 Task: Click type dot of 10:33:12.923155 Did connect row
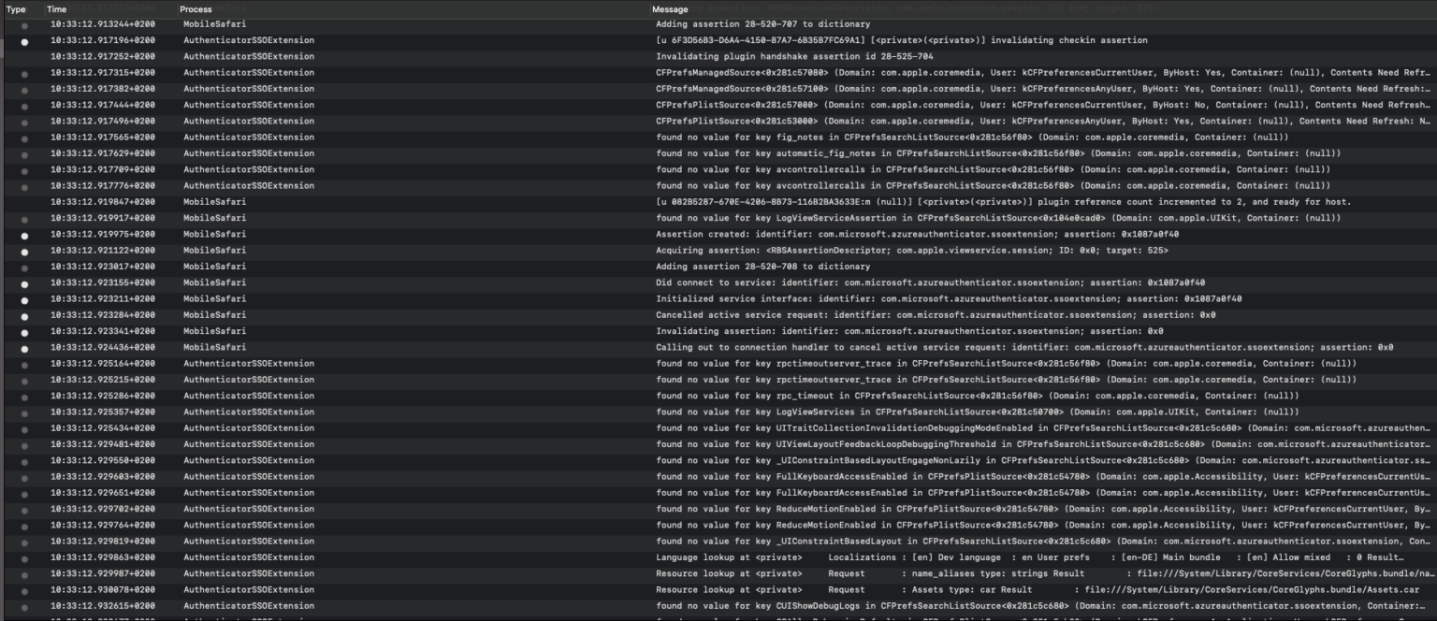tap(24, 283)
